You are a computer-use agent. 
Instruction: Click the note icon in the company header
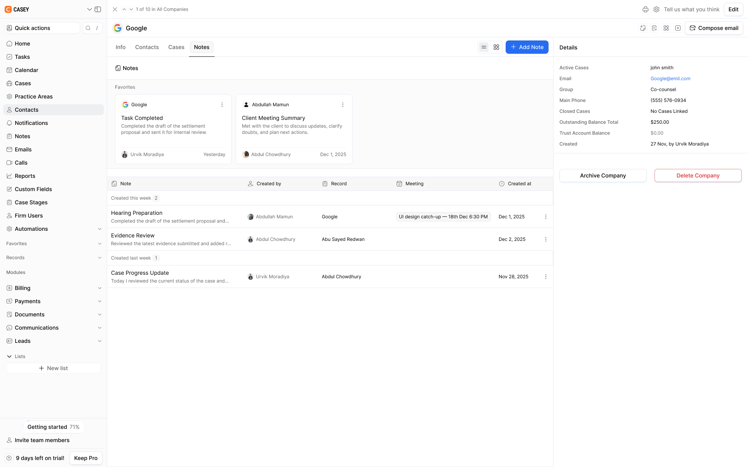pyautogui.click(x=654, y=28)
